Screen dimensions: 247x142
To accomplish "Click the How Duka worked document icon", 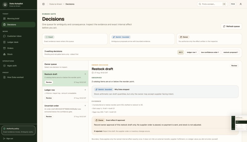I will (x=4, y=77).
